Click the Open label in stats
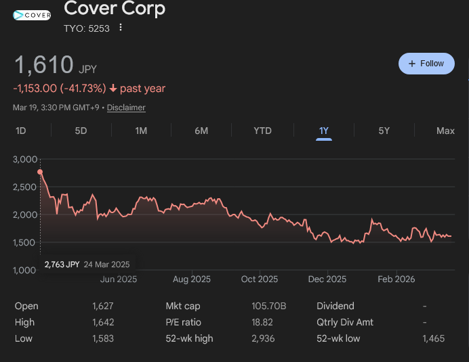Image resolution: width=469 pixels, height=362 pixels. tap(26, 306)
